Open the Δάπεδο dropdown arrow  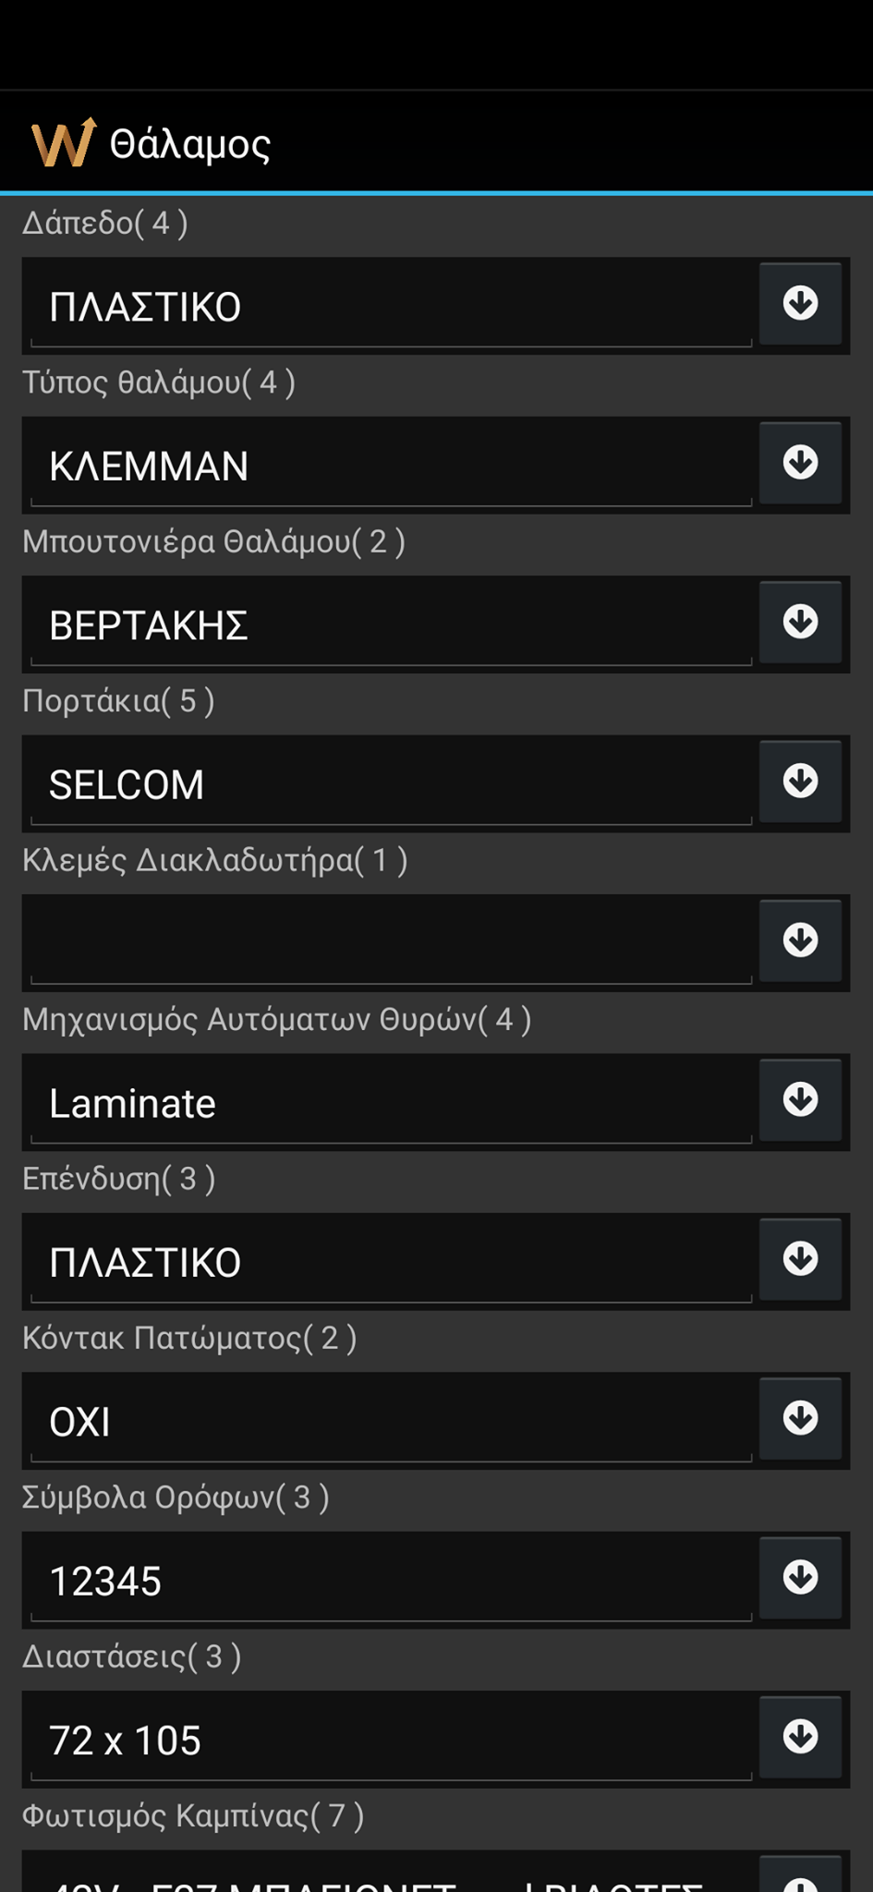click(x=800, y=303)
